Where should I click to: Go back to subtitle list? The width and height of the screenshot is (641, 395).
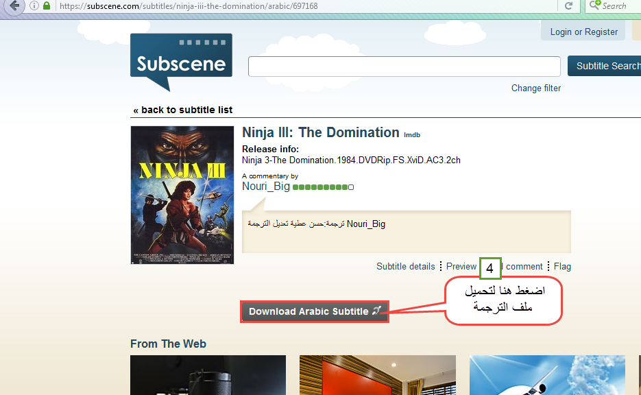click(183, 110)
